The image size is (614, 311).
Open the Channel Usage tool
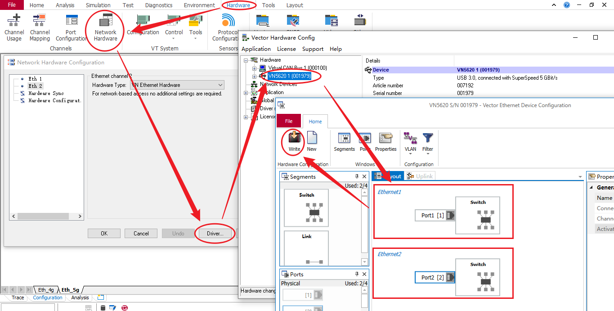(14, 28)
